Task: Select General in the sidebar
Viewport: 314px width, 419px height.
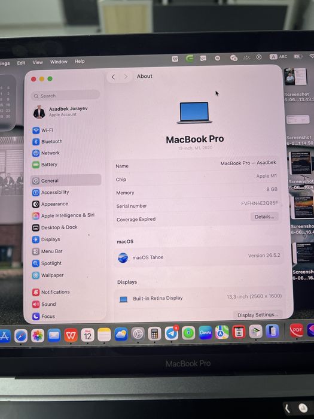Action: click(x=66, y=180)
